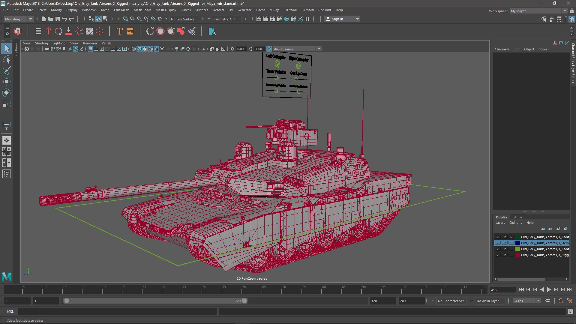The width and height of the screenshot is (576, 324).
Task: Click the SVG shelf icon
Action: click(130, 31)
